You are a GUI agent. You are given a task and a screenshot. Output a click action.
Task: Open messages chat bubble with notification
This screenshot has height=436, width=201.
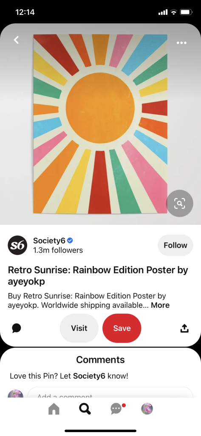(x=116, y=409)
